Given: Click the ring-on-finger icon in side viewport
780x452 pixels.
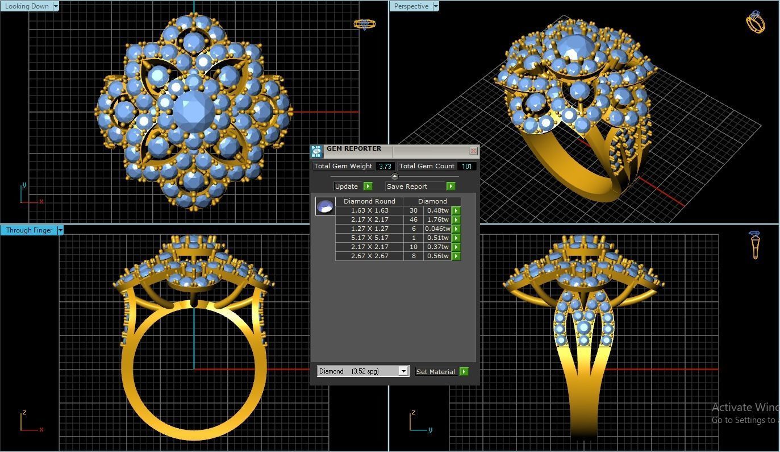Looking at the screenshot, I should (x=755, y=245).
